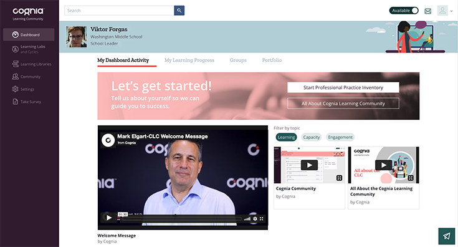
Task: Click Take Survey document icon
Action: click(15, 102)
